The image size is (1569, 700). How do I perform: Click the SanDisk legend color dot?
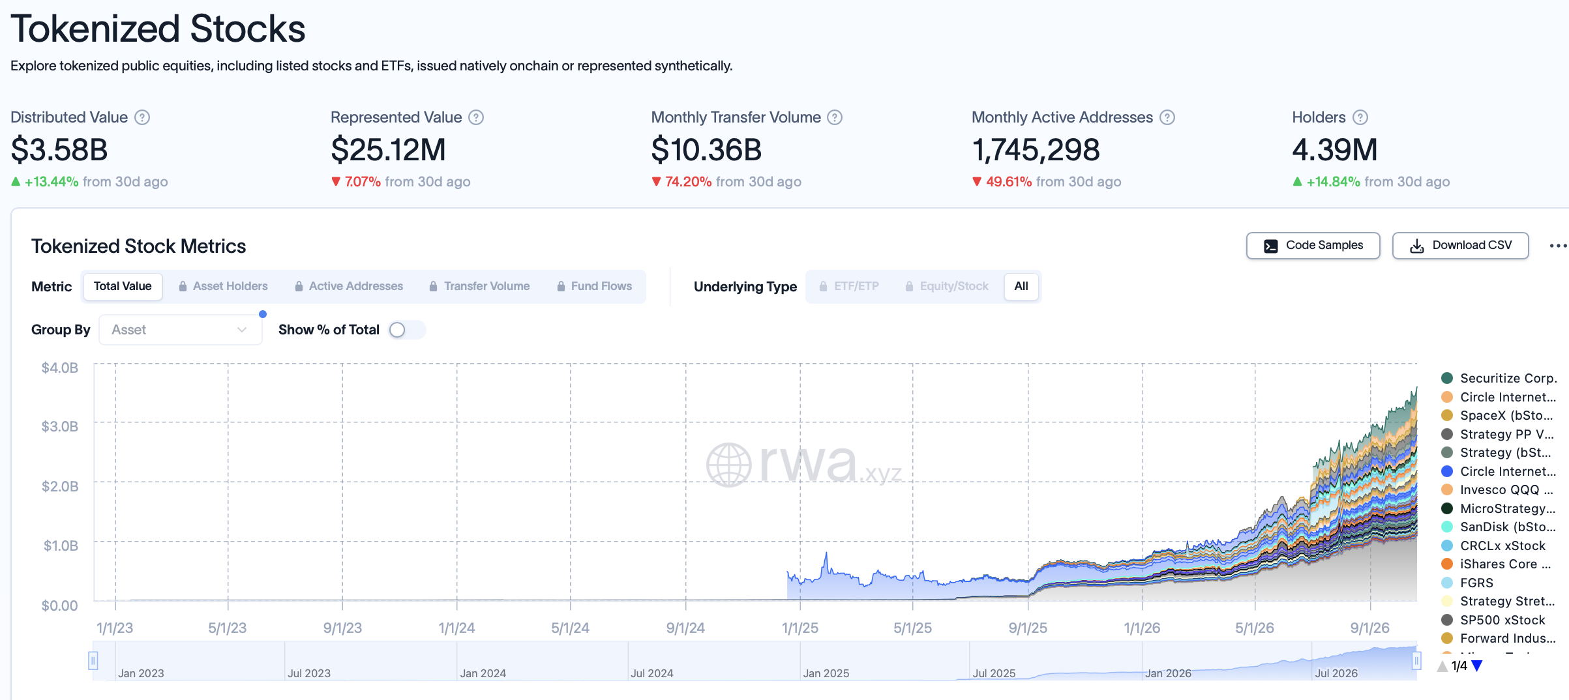1447,527
